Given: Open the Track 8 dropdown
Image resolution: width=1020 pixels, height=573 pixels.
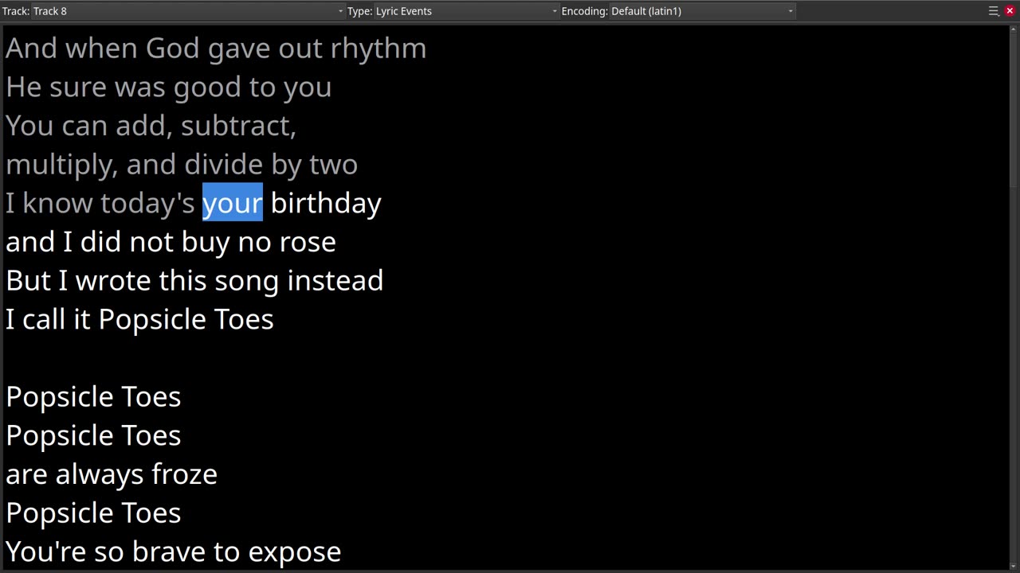Looking at the screenshot, I should [x=188, y=11].
